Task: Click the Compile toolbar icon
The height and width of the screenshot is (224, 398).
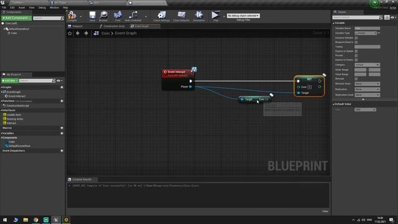Action: [72, 15]
